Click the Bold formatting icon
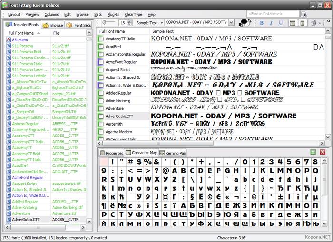 pos(262,23)
